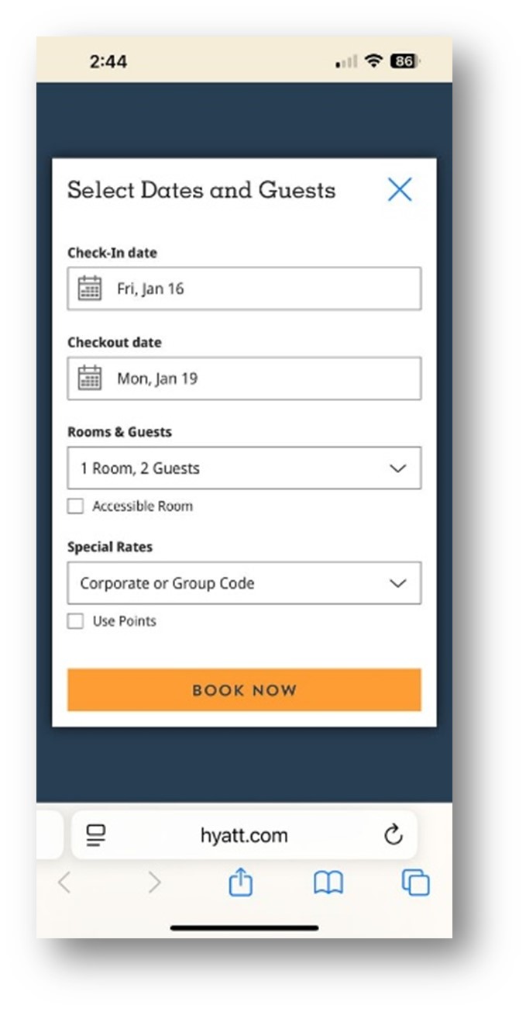Open the Safari tabs overview icon
This screenshot has width=526, height=1012.
[415, 882]
